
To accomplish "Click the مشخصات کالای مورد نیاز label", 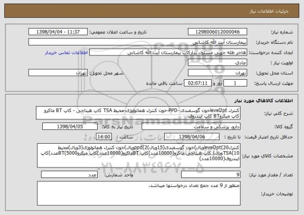I will point(268,156).
